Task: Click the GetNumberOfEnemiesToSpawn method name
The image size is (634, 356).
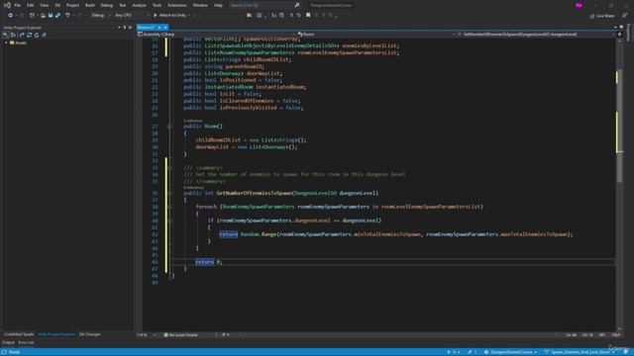Action: click(x=254, y=194)
